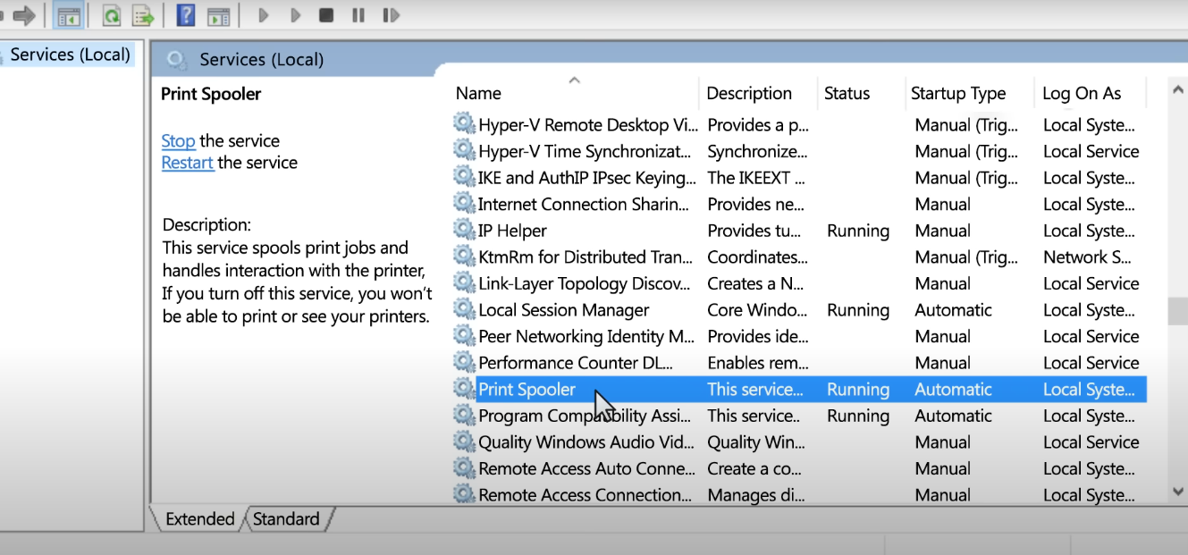
Task: Click the Restart Service toolbar icon
Action: pos(391,15)
